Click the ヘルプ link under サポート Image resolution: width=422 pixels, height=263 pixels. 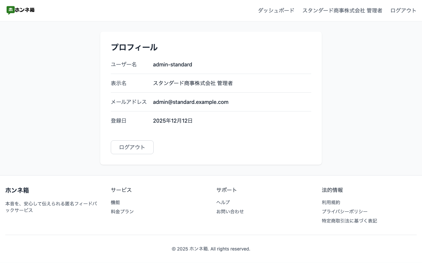(223, 202)
